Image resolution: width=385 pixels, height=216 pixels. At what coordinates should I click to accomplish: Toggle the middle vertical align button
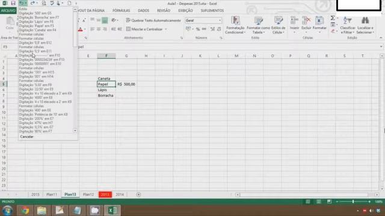click(x=99, y=20)
